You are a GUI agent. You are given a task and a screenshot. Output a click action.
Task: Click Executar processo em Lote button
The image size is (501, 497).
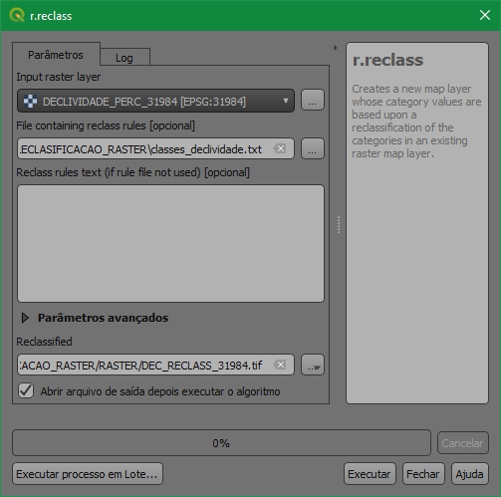[88, 474]
